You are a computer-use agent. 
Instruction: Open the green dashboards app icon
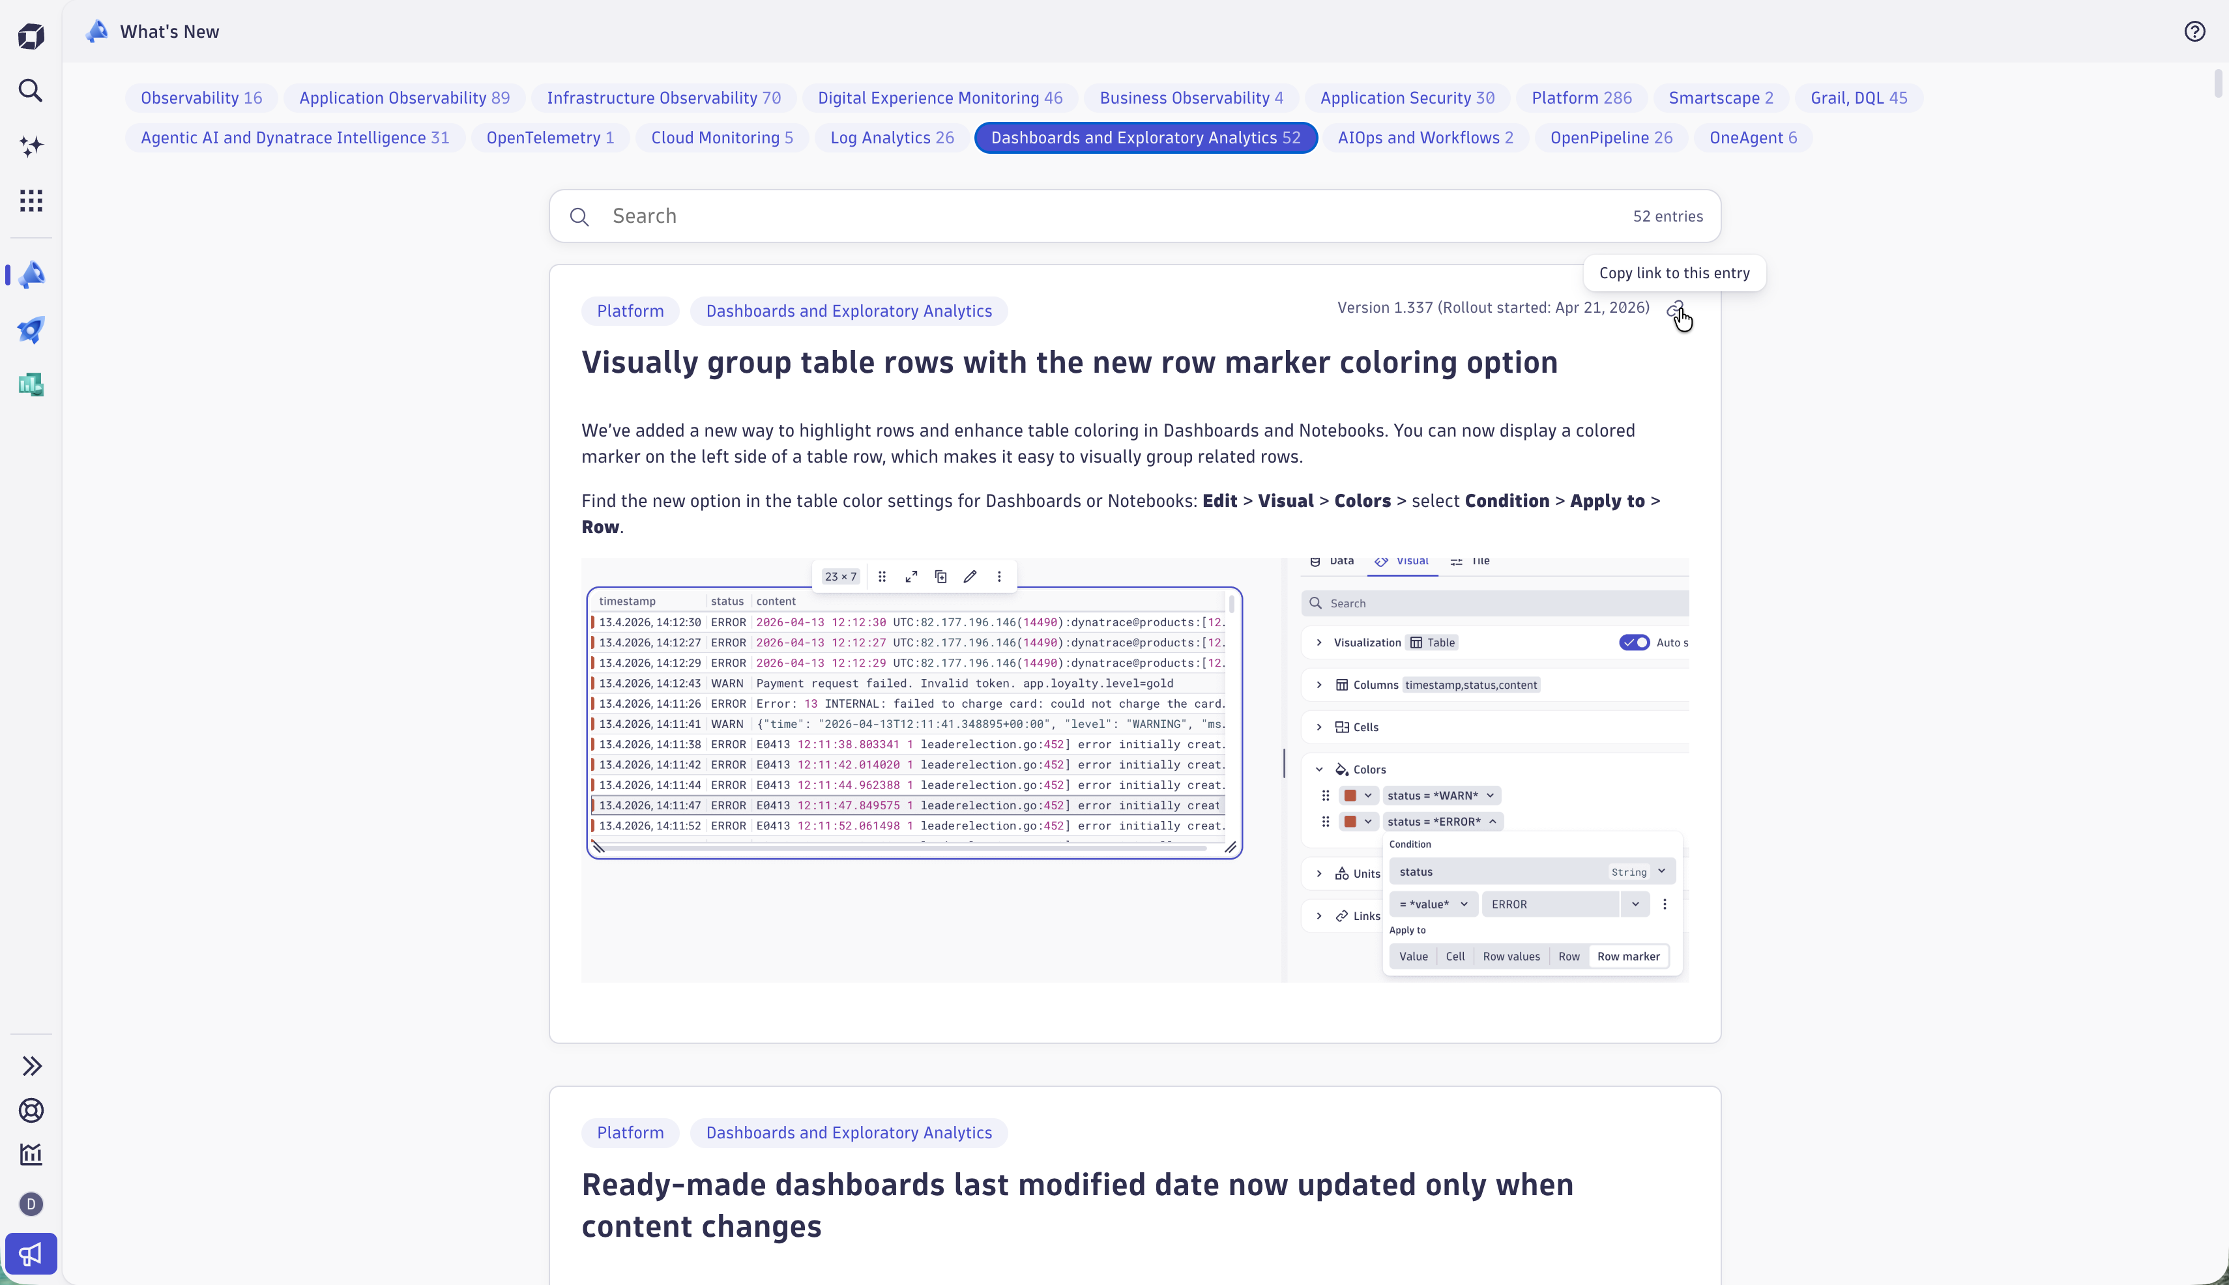tap(31, 385)
